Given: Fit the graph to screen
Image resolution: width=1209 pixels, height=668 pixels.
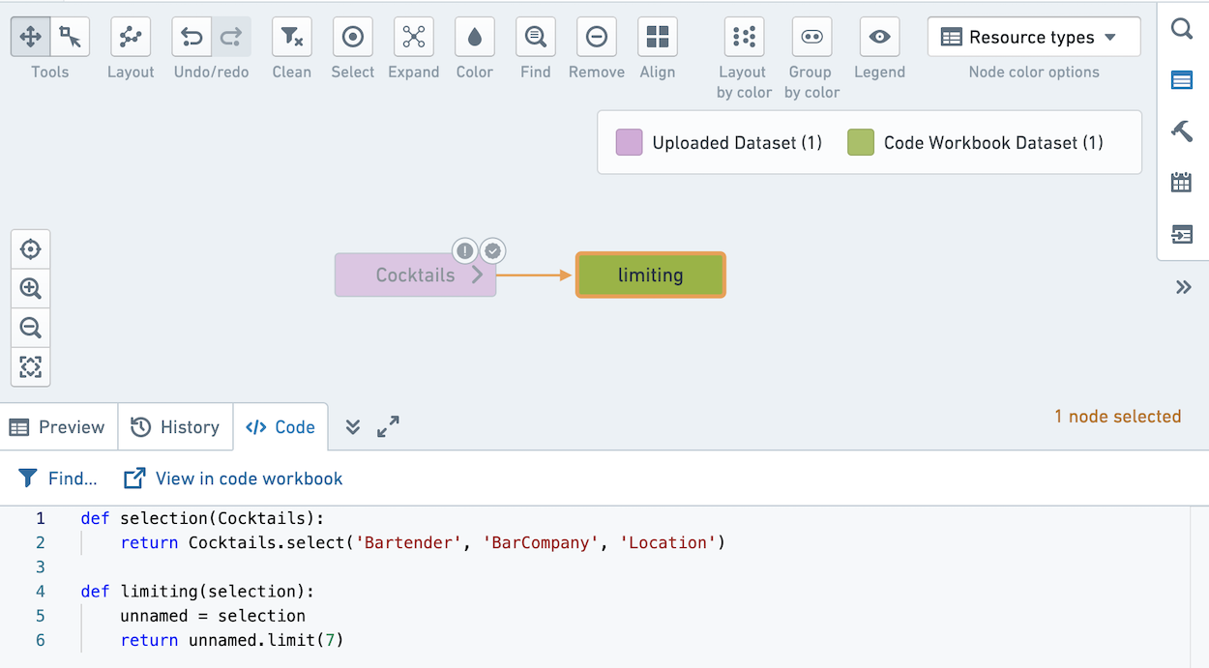Looking at the screenshot, I should [31, 367].
